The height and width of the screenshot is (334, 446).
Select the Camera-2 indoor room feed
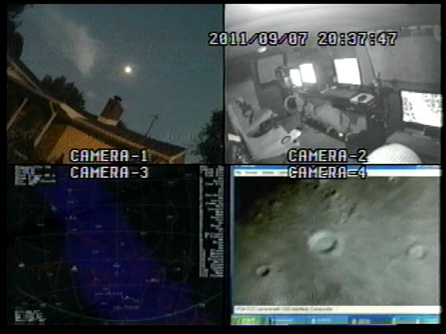point(333,83)
